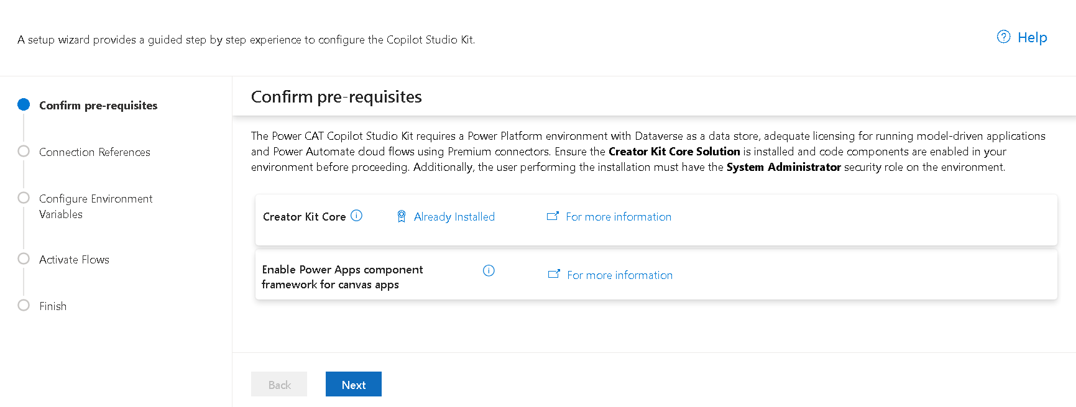
Task: Click external link icon in component framework row
Action: click(x=554, y=274)
